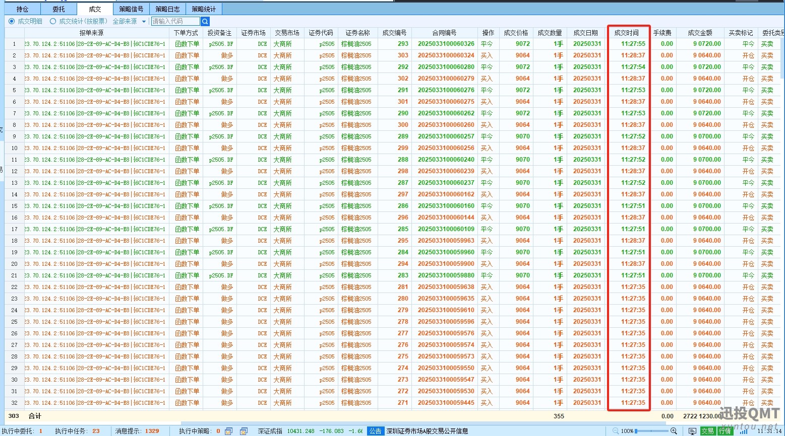Click the 成交数量 column header
This screenshot has height=436, width=785.
tap(550, 33)
